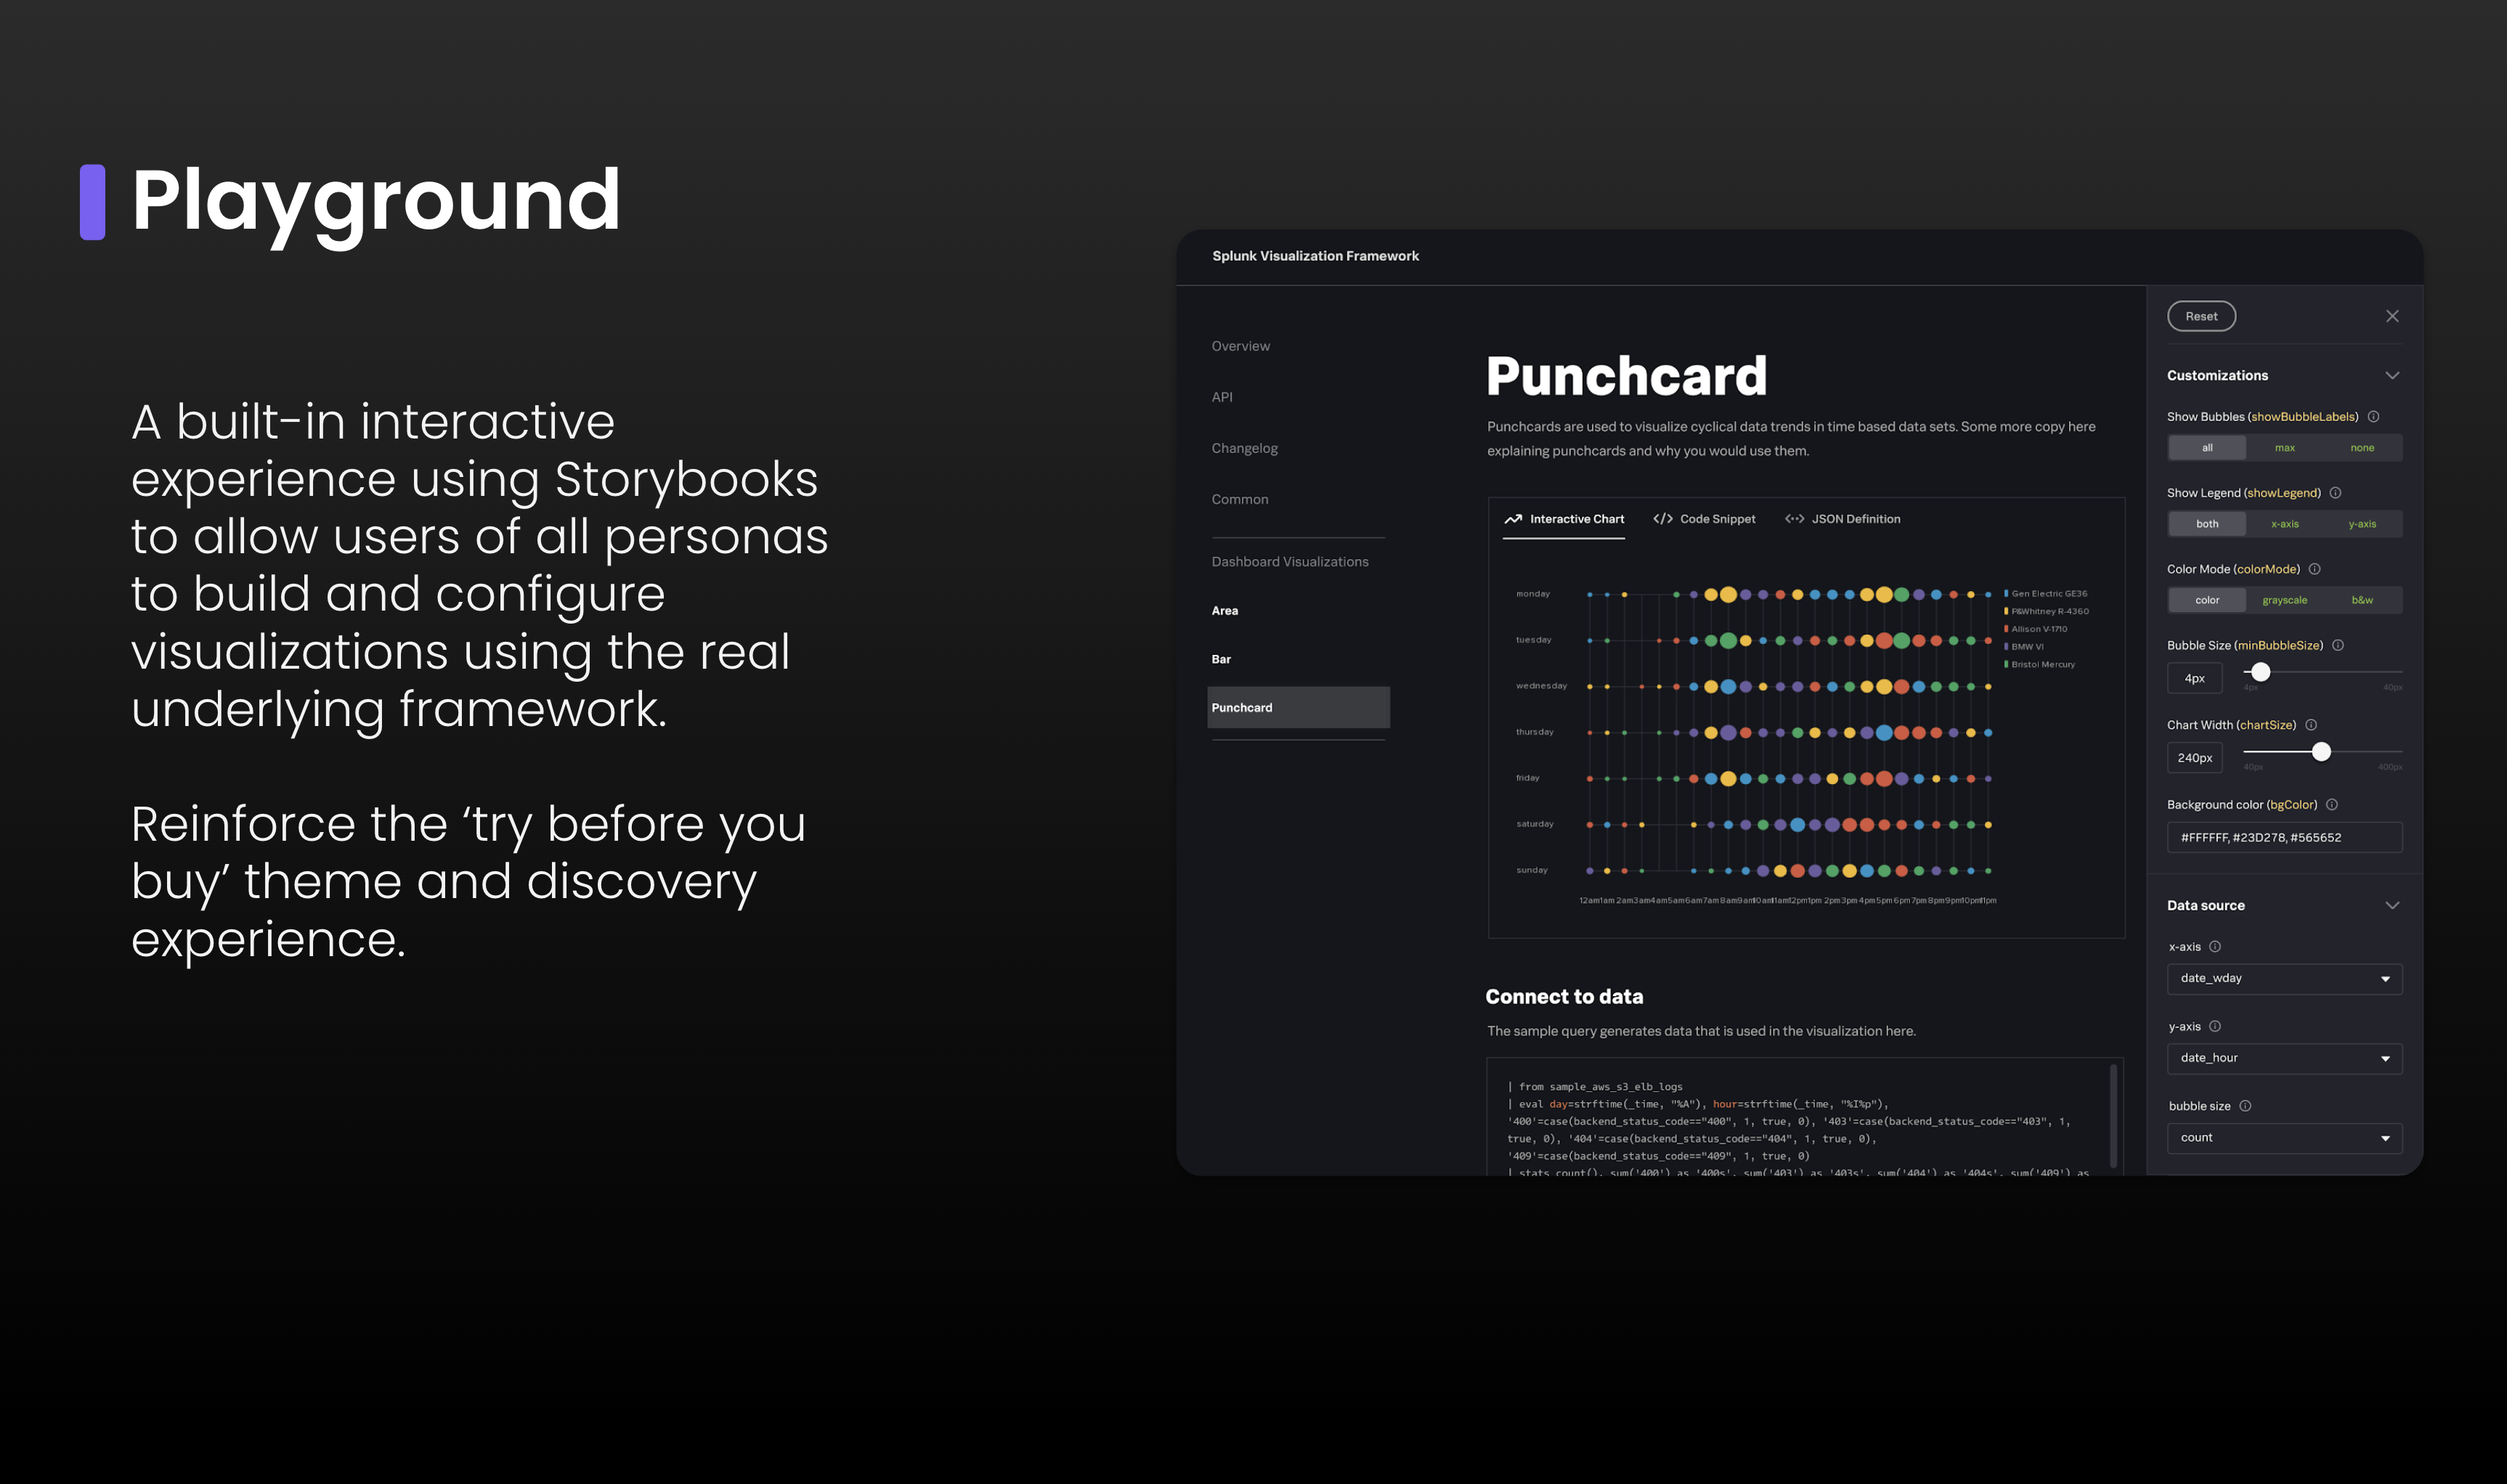Click the 'saturday' row label in chart

coord(1535,824)
